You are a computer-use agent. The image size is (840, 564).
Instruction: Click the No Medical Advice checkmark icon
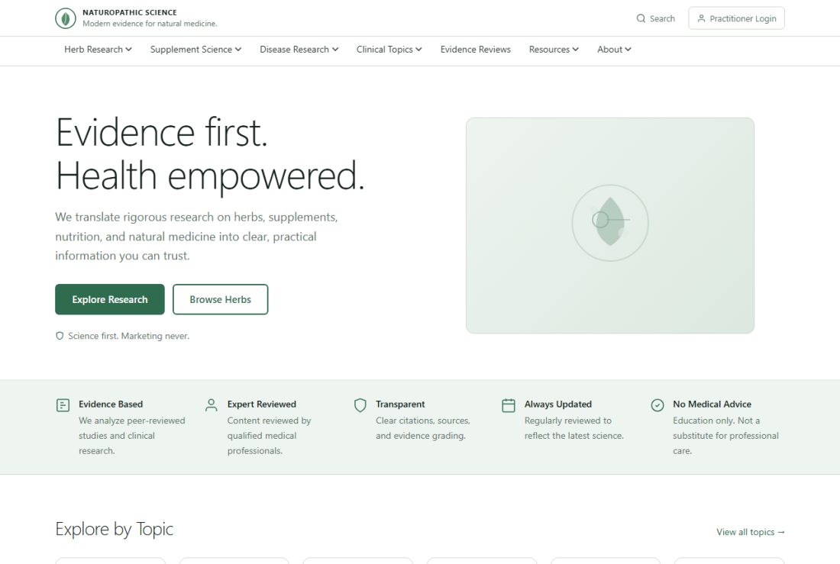[657, 405]
